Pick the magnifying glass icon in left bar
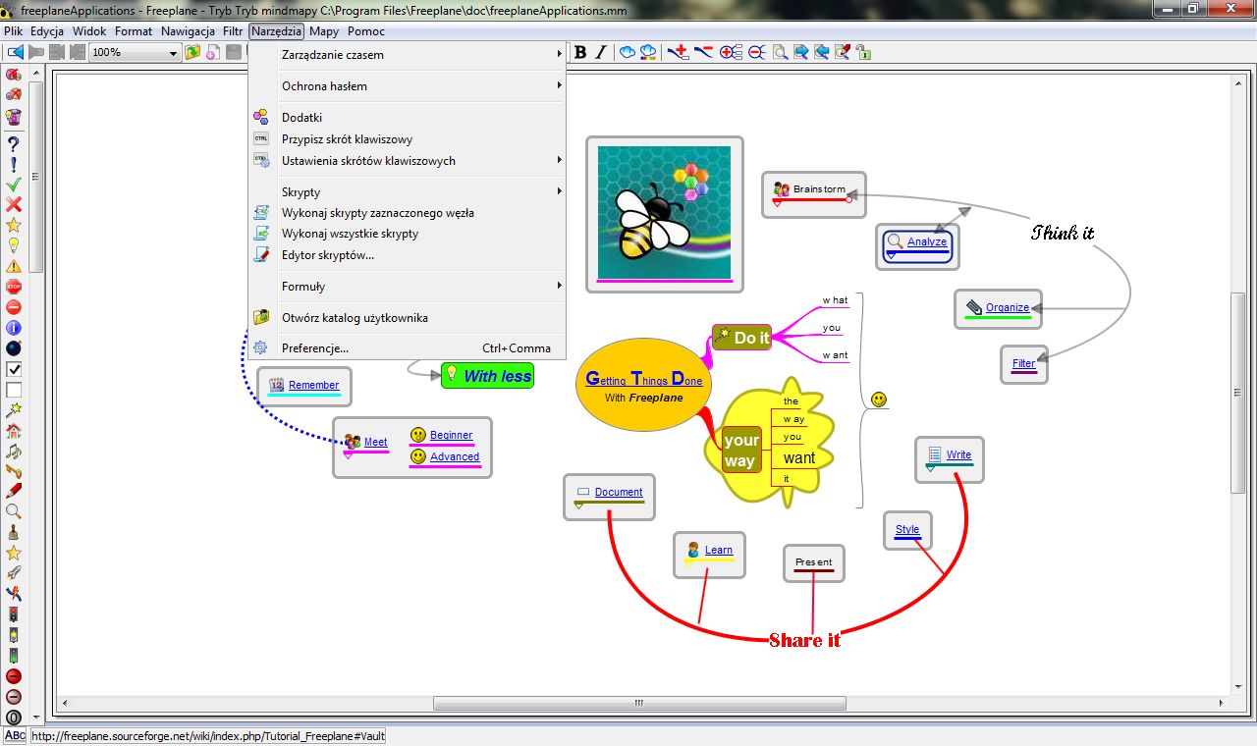This screenshot has height=746, width=1257. [x=14, y=512]
